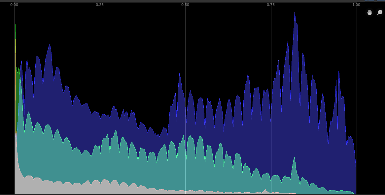385x195 pixels.
Task: Click the 1.00 axis label
Action: pos(356,5)
